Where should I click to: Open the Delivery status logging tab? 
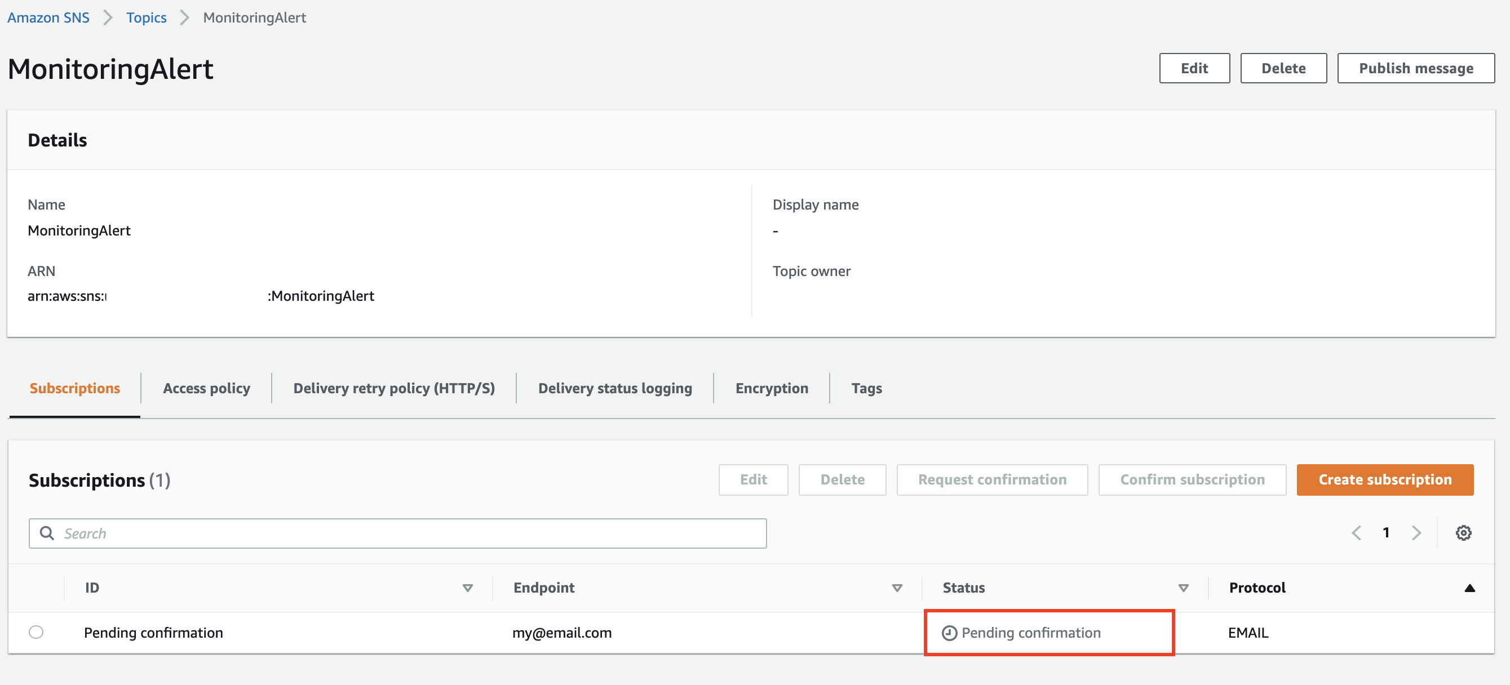(615, 388)
